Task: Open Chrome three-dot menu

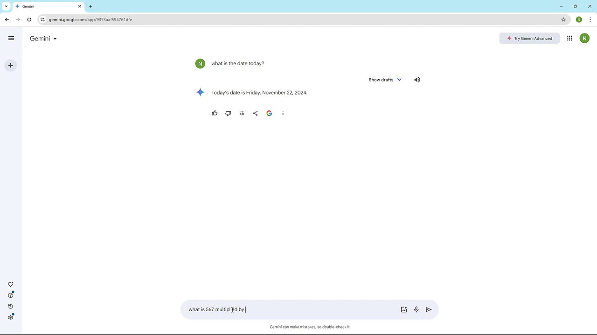Action: 590,20
